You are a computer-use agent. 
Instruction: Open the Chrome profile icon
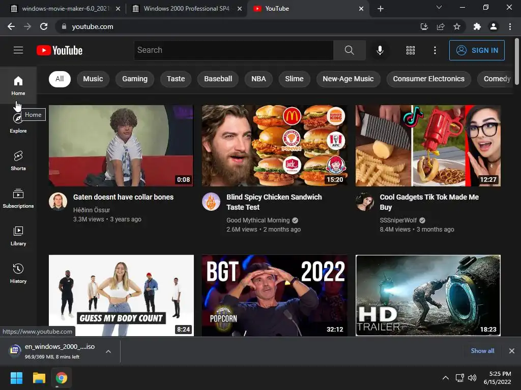(x=494, y=26)
